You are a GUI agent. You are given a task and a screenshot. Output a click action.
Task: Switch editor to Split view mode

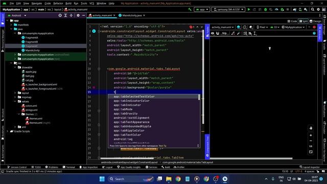303,21
